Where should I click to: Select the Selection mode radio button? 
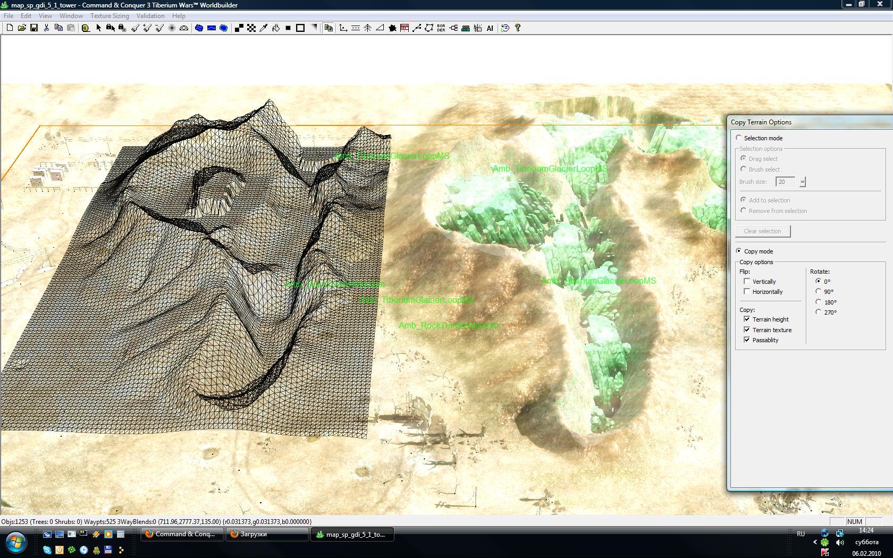(x=739, y=138)
